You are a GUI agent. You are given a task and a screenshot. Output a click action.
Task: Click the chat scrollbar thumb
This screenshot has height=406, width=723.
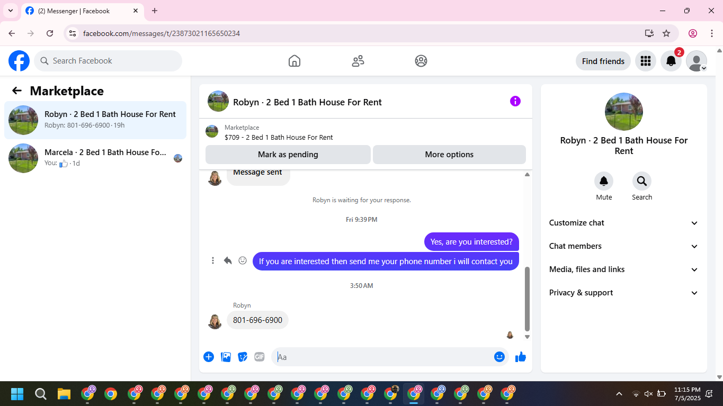pos(527,299)
